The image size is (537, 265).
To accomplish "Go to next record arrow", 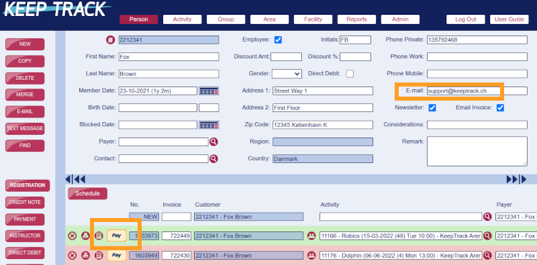I will [512, 179].
